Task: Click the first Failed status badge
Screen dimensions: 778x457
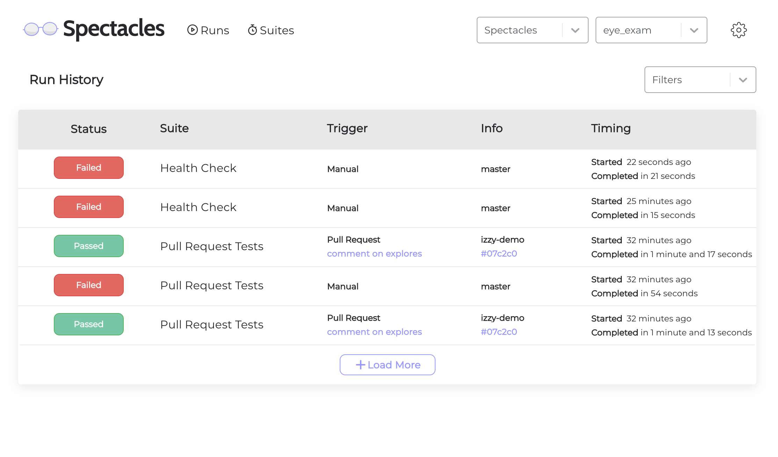Action: 88,168
